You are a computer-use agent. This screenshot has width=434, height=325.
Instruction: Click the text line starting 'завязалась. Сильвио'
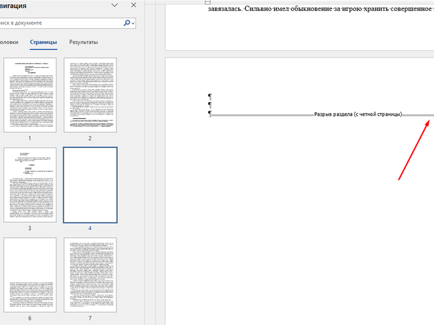coord(321,9)
